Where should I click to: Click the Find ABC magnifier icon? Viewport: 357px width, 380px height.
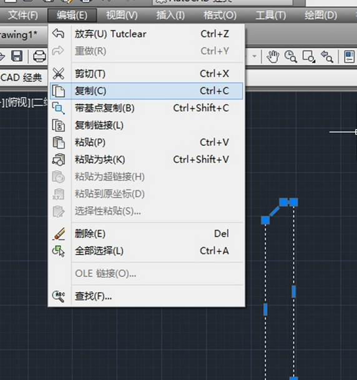pyautogui.click(x=59, y=296)
